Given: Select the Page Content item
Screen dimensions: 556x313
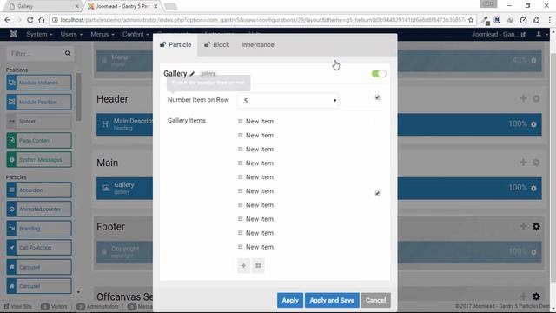Looking at the screenshot, I should (39, 141).
